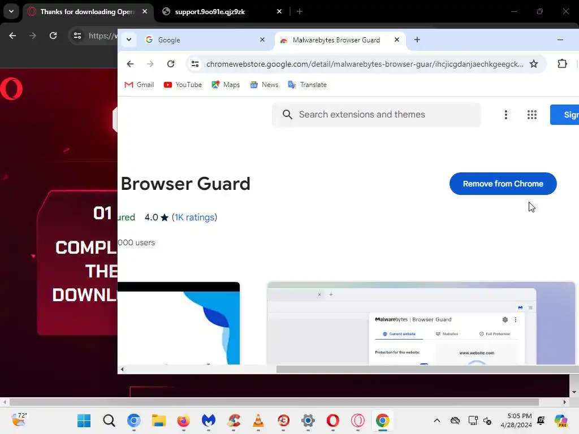
Task: Add a new tab in the background browser
Action: 300,11
